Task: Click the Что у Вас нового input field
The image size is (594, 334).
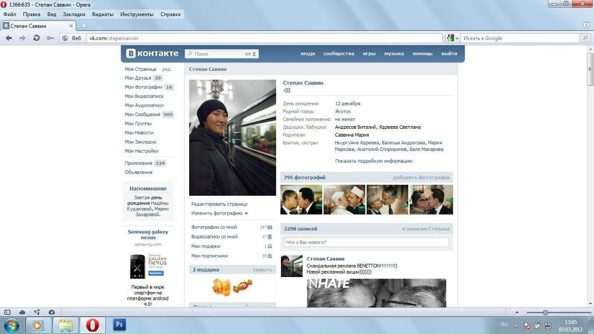Action: pos(365,242)
